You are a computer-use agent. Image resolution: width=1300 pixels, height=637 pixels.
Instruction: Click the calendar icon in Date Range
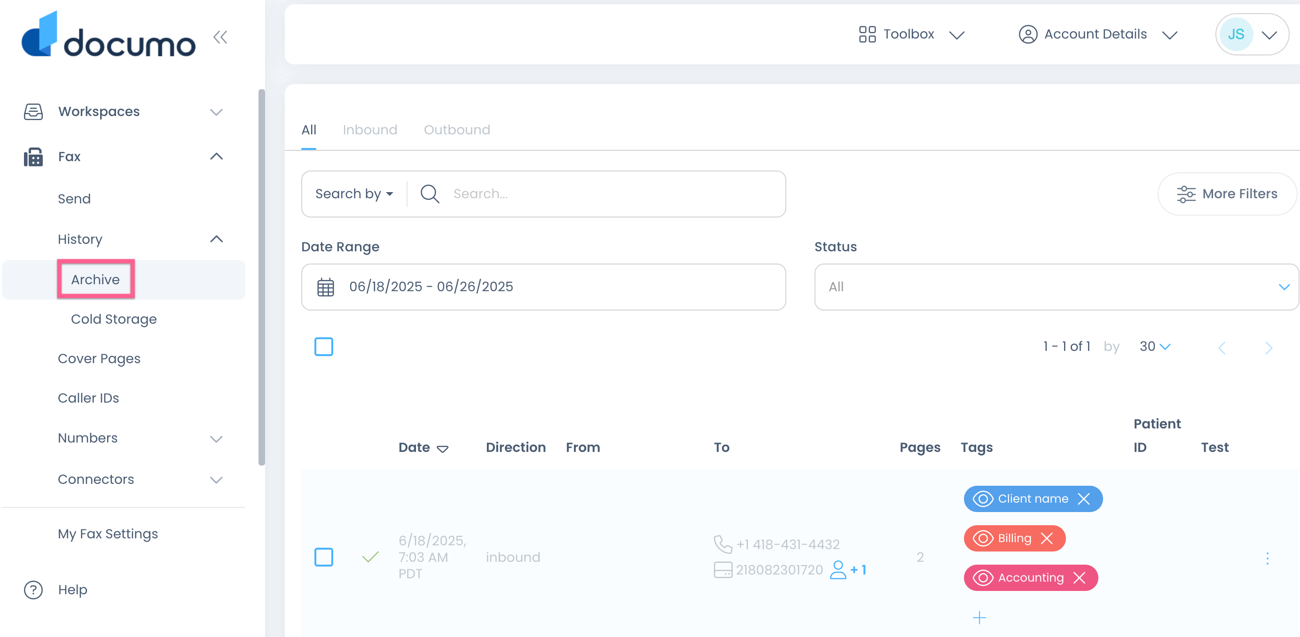326,287
